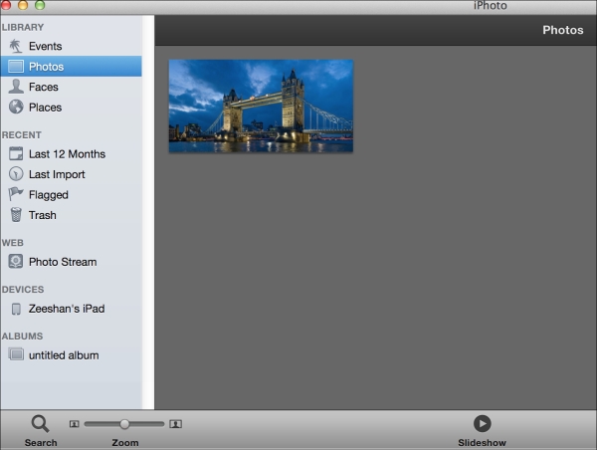Viewport: 597px width, 450px height.
Task: Click the Photos sidebar icon
Action: pos(16,67)
